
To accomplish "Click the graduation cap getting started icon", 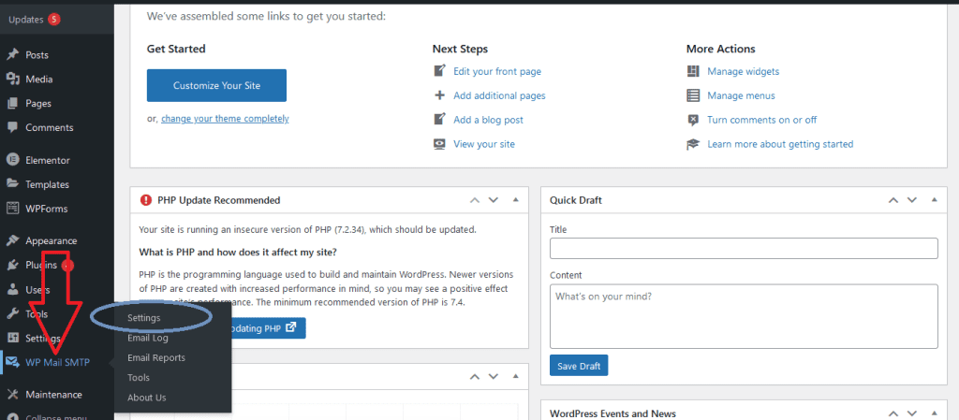I will [693, 144].
